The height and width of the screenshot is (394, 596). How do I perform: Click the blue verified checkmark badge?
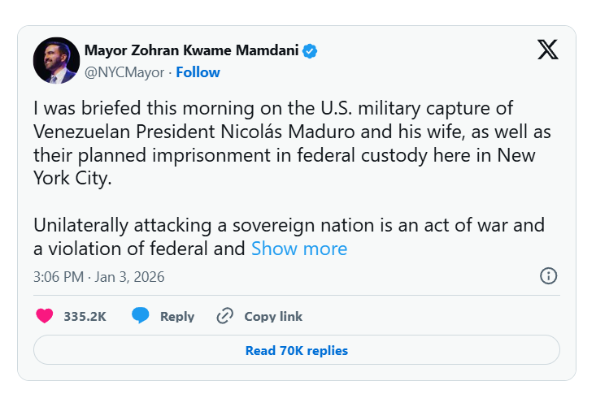(x=311, y=51)
